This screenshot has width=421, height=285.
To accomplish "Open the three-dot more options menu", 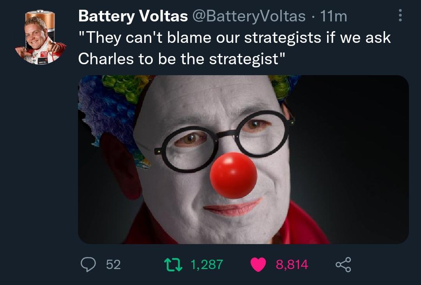I will (400, 15).
